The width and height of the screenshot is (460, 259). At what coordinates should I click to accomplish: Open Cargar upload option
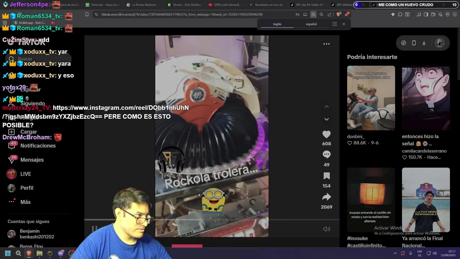[23, 132]
